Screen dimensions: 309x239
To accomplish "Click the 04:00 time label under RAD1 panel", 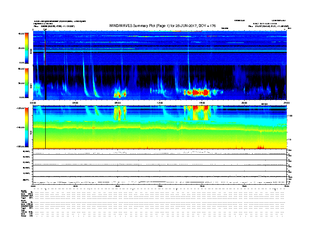I will click(75, 103).
